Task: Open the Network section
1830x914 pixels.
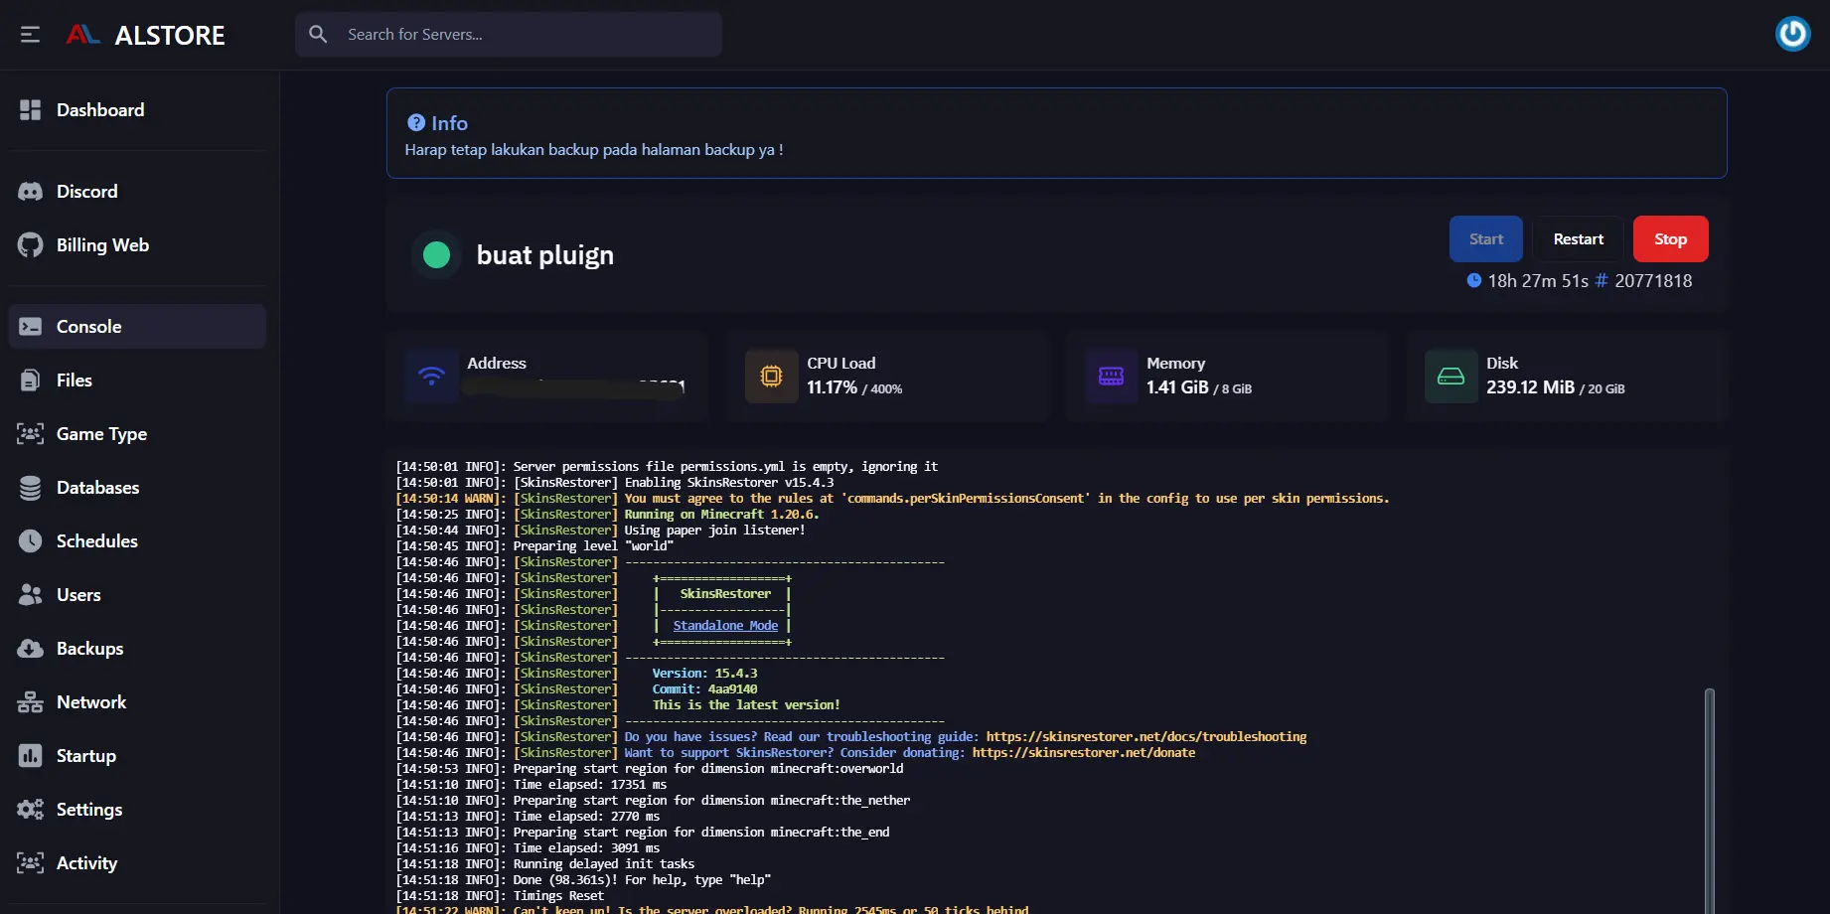Action: tap(90, 702)
